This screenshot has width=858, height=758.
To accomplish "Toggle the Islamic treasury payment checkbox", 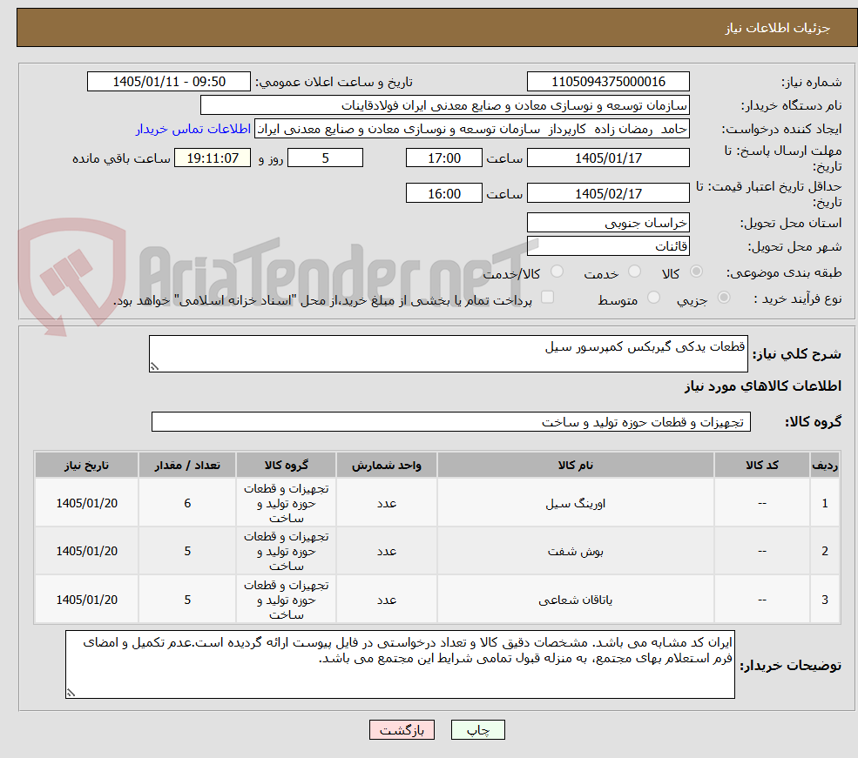I will [x=547, y=298].
